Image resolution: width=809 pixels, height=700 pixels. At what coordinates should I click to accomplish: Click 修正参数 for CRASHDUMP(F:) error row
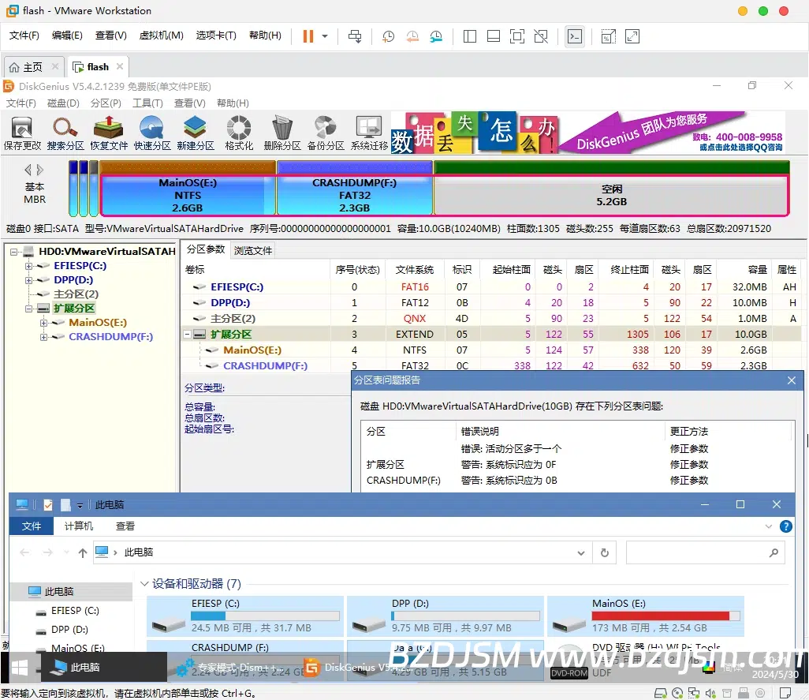click(x=689, y=480)
